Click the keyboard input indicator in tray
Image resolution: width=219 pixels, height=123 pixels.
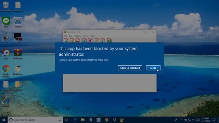click(x=198, y=120)
